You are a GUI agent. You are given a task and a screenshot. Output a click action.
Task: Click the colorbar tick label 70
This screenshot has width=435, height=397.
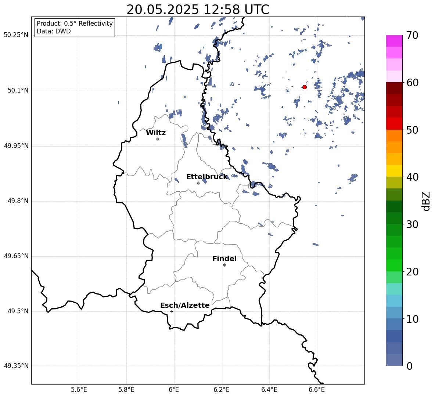(x=412, y=36)
